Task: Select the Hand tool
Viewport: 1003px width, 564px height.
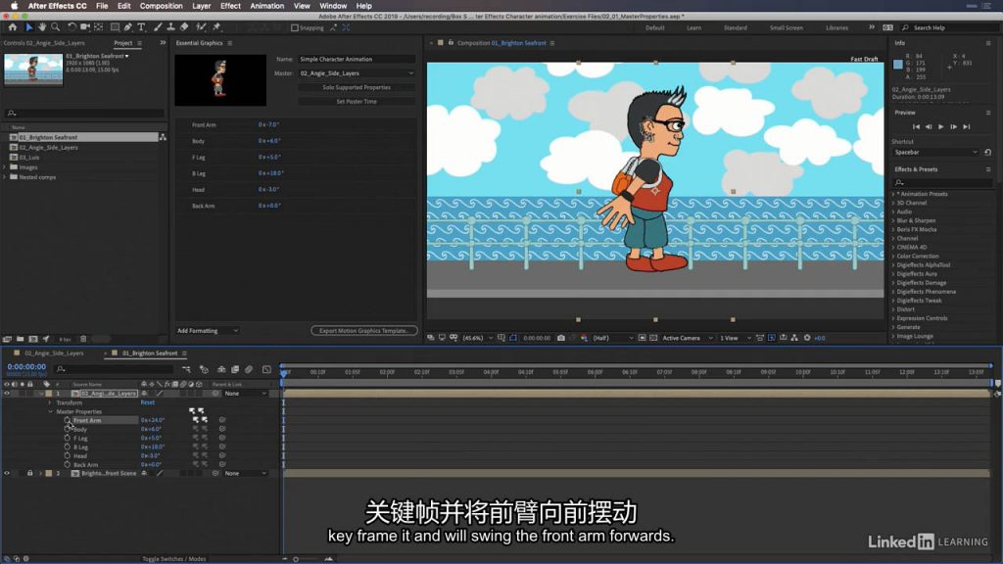Action: 42,27
